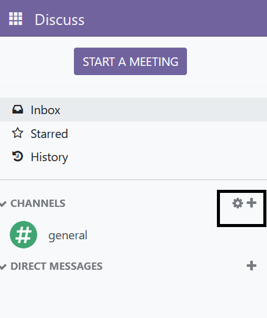Open the Starred messages mailbox
The height and width of the screenshot is (318, 267).
pyautogui.click(x=133, y=133)
